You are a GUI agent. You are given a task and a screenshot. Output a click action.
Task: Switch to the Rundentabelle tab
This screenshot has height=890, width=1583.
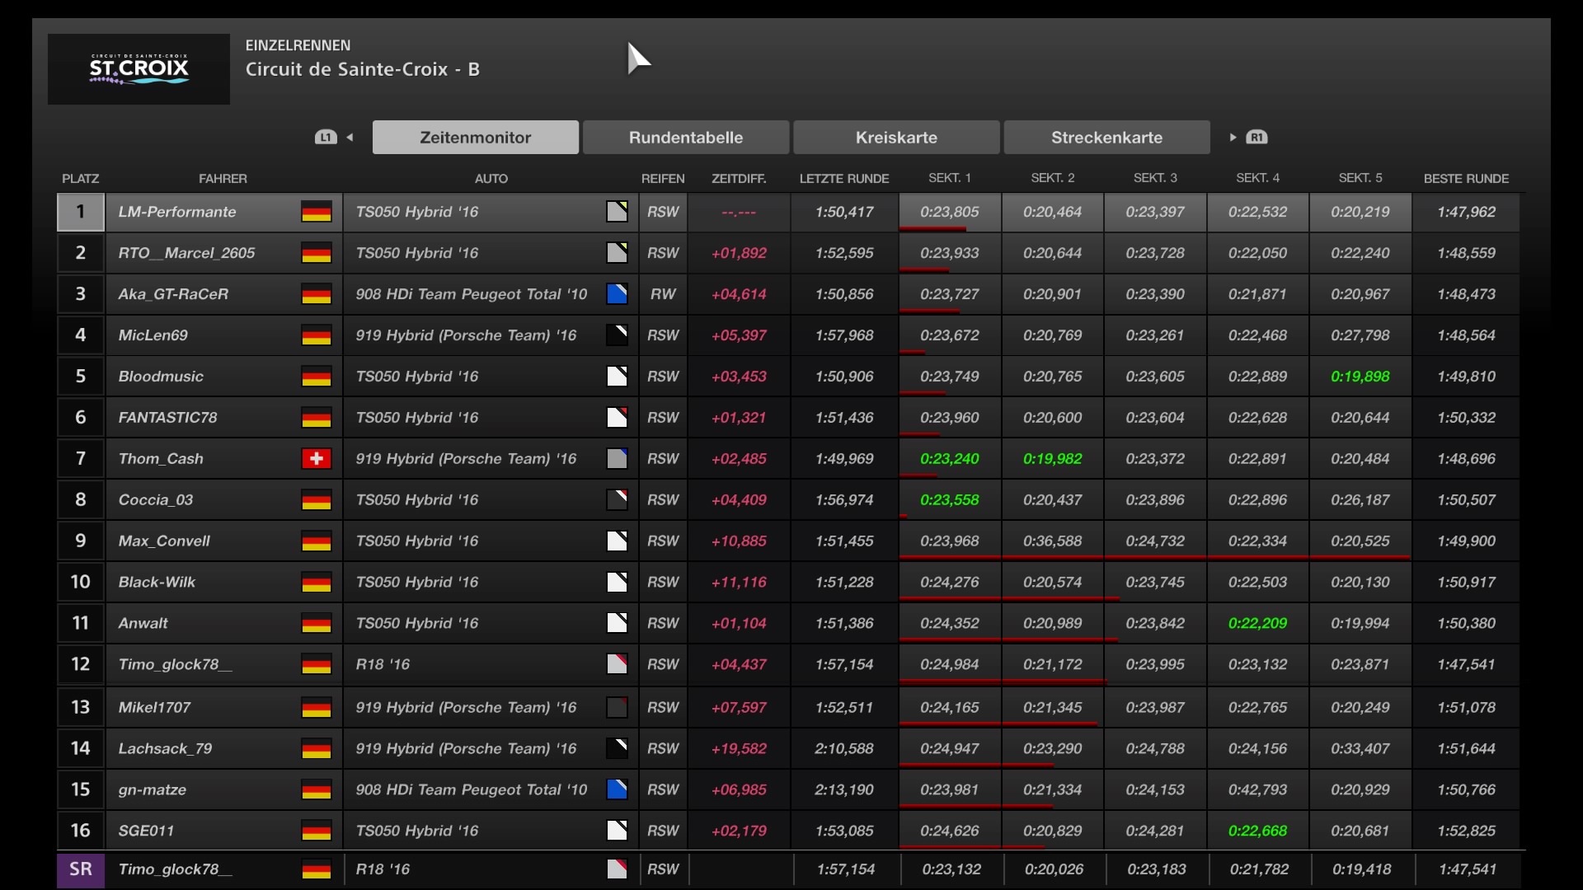click(x=685, y=138)
